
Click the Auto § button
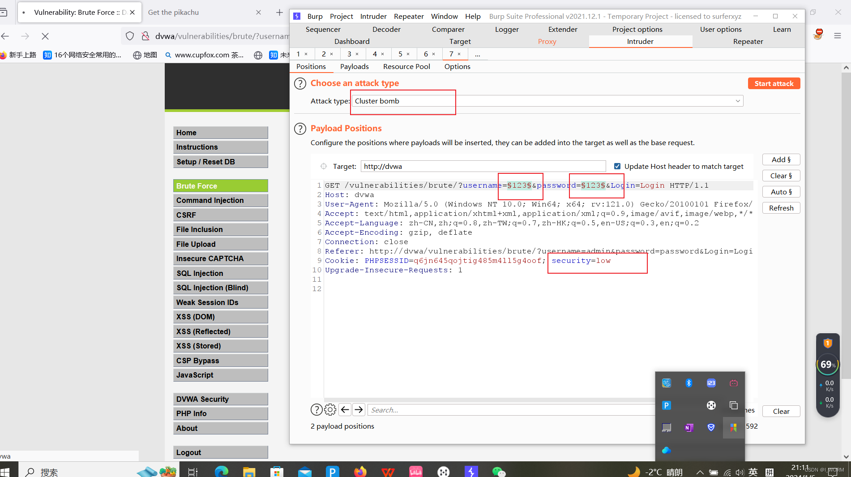(781, 192)
